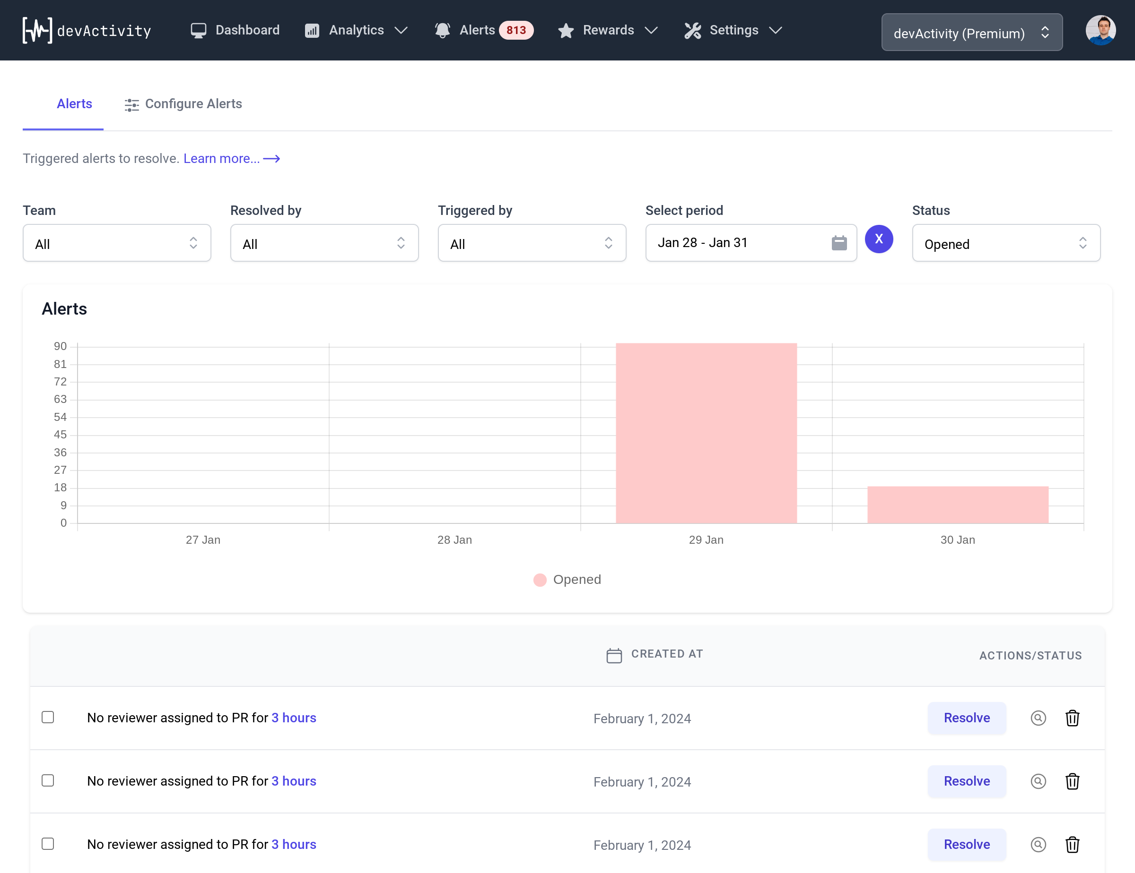Resolve the first alert
Image resolution: width=1135 pixels, height=873 pixels.
(966, 719)
